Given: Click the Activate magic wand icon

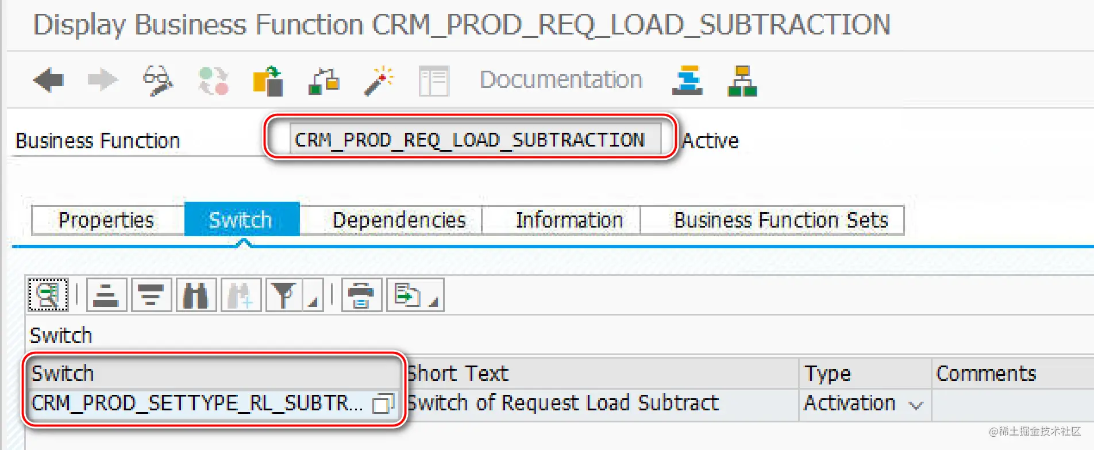Looking at the screenshot, I should point(379,80).
